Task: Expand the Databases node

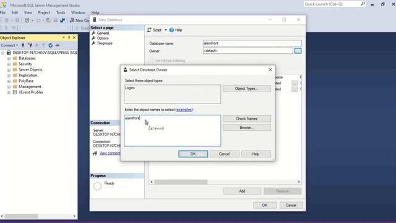Action: point(9,58)
